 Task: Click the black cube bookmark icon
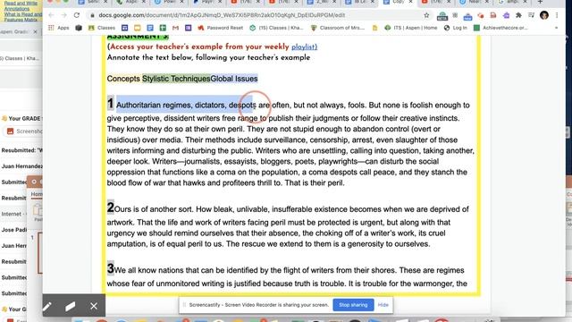[79, 28]
